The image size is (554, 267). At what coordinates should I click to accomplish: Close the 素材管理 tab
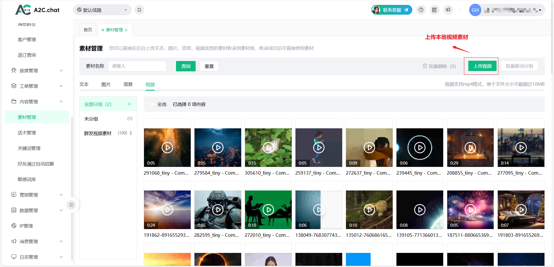(126, 30)
